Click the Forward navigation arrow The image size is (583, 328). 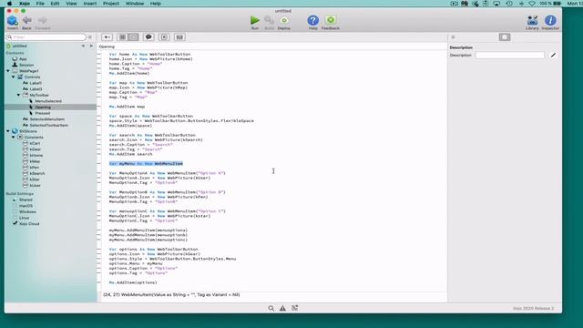click(x=43, y=22)
